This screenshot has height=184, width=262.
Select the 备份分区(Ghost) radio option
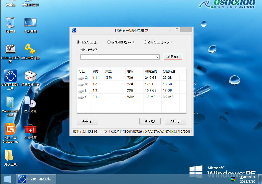pyautogui.click(x=121, y=42)
